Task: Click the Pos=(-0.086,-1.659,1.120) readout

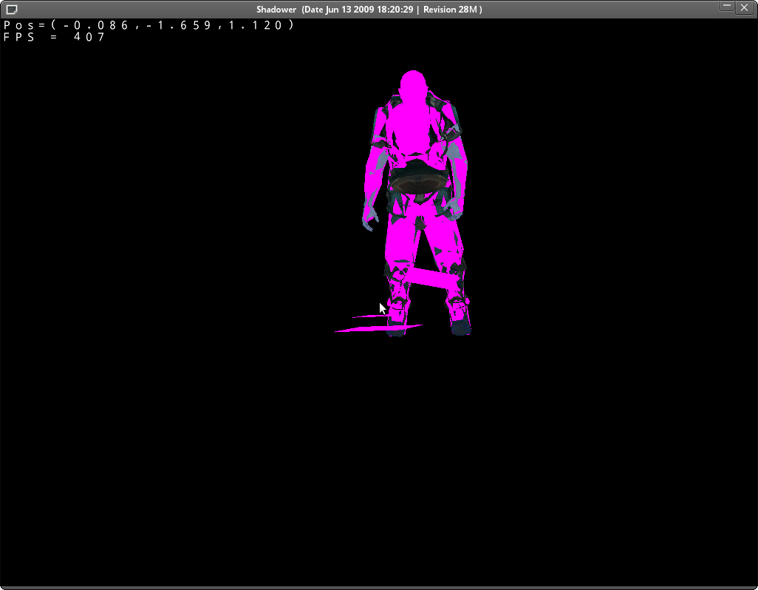Action: [x=148, y=25]
